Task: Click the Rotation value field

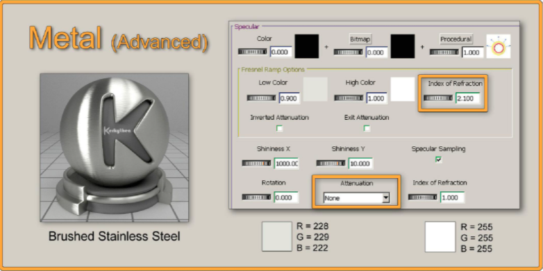Action: pos(286,198)
